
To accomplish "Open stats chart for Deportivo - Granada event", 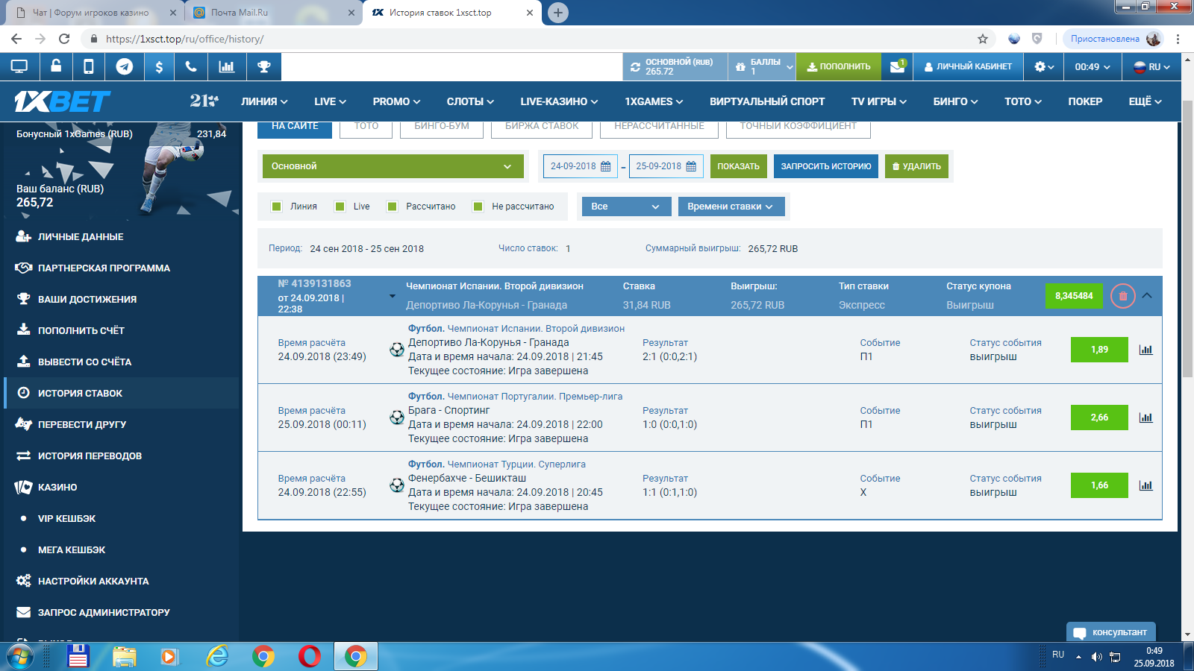I will [1145, 350].
